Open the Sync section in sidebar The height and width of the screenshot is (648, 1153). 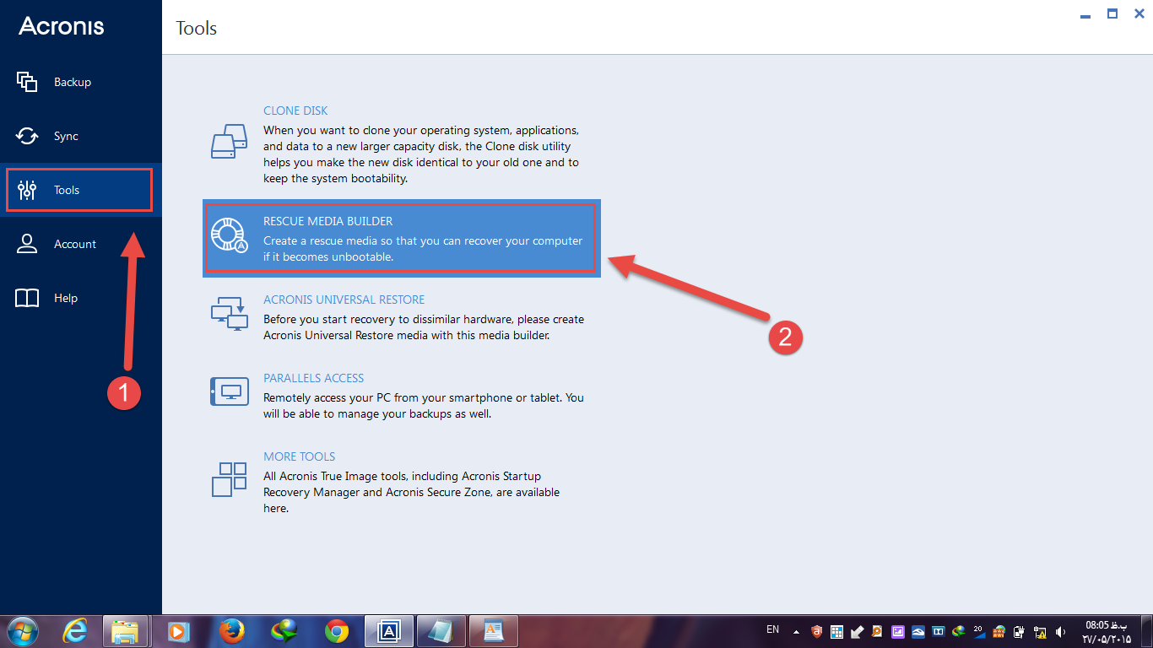[x=81, y=136]
